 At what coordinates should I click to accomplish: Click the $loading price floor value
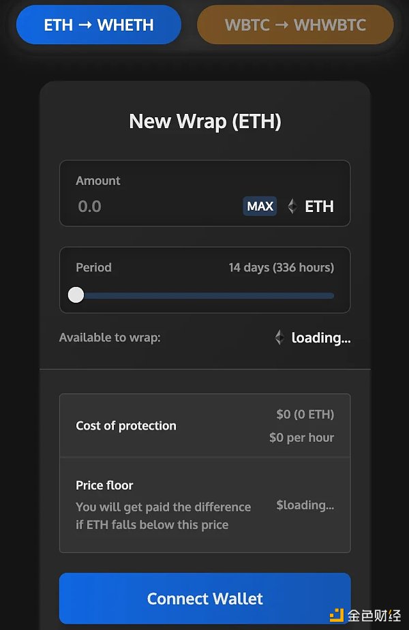coord(305,505)
